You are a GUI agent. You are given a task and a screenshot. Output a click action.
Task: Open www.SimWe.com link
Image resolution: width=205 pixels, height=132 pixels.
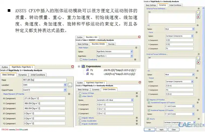pos(18,130)
